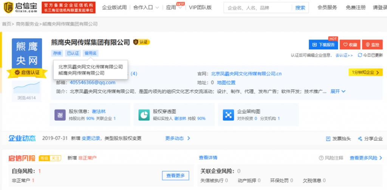Image resolution: width=387 pixels, height=190 pixels.
Task: Click the browse trend chart thumbnail
Action: coord(26,88)
